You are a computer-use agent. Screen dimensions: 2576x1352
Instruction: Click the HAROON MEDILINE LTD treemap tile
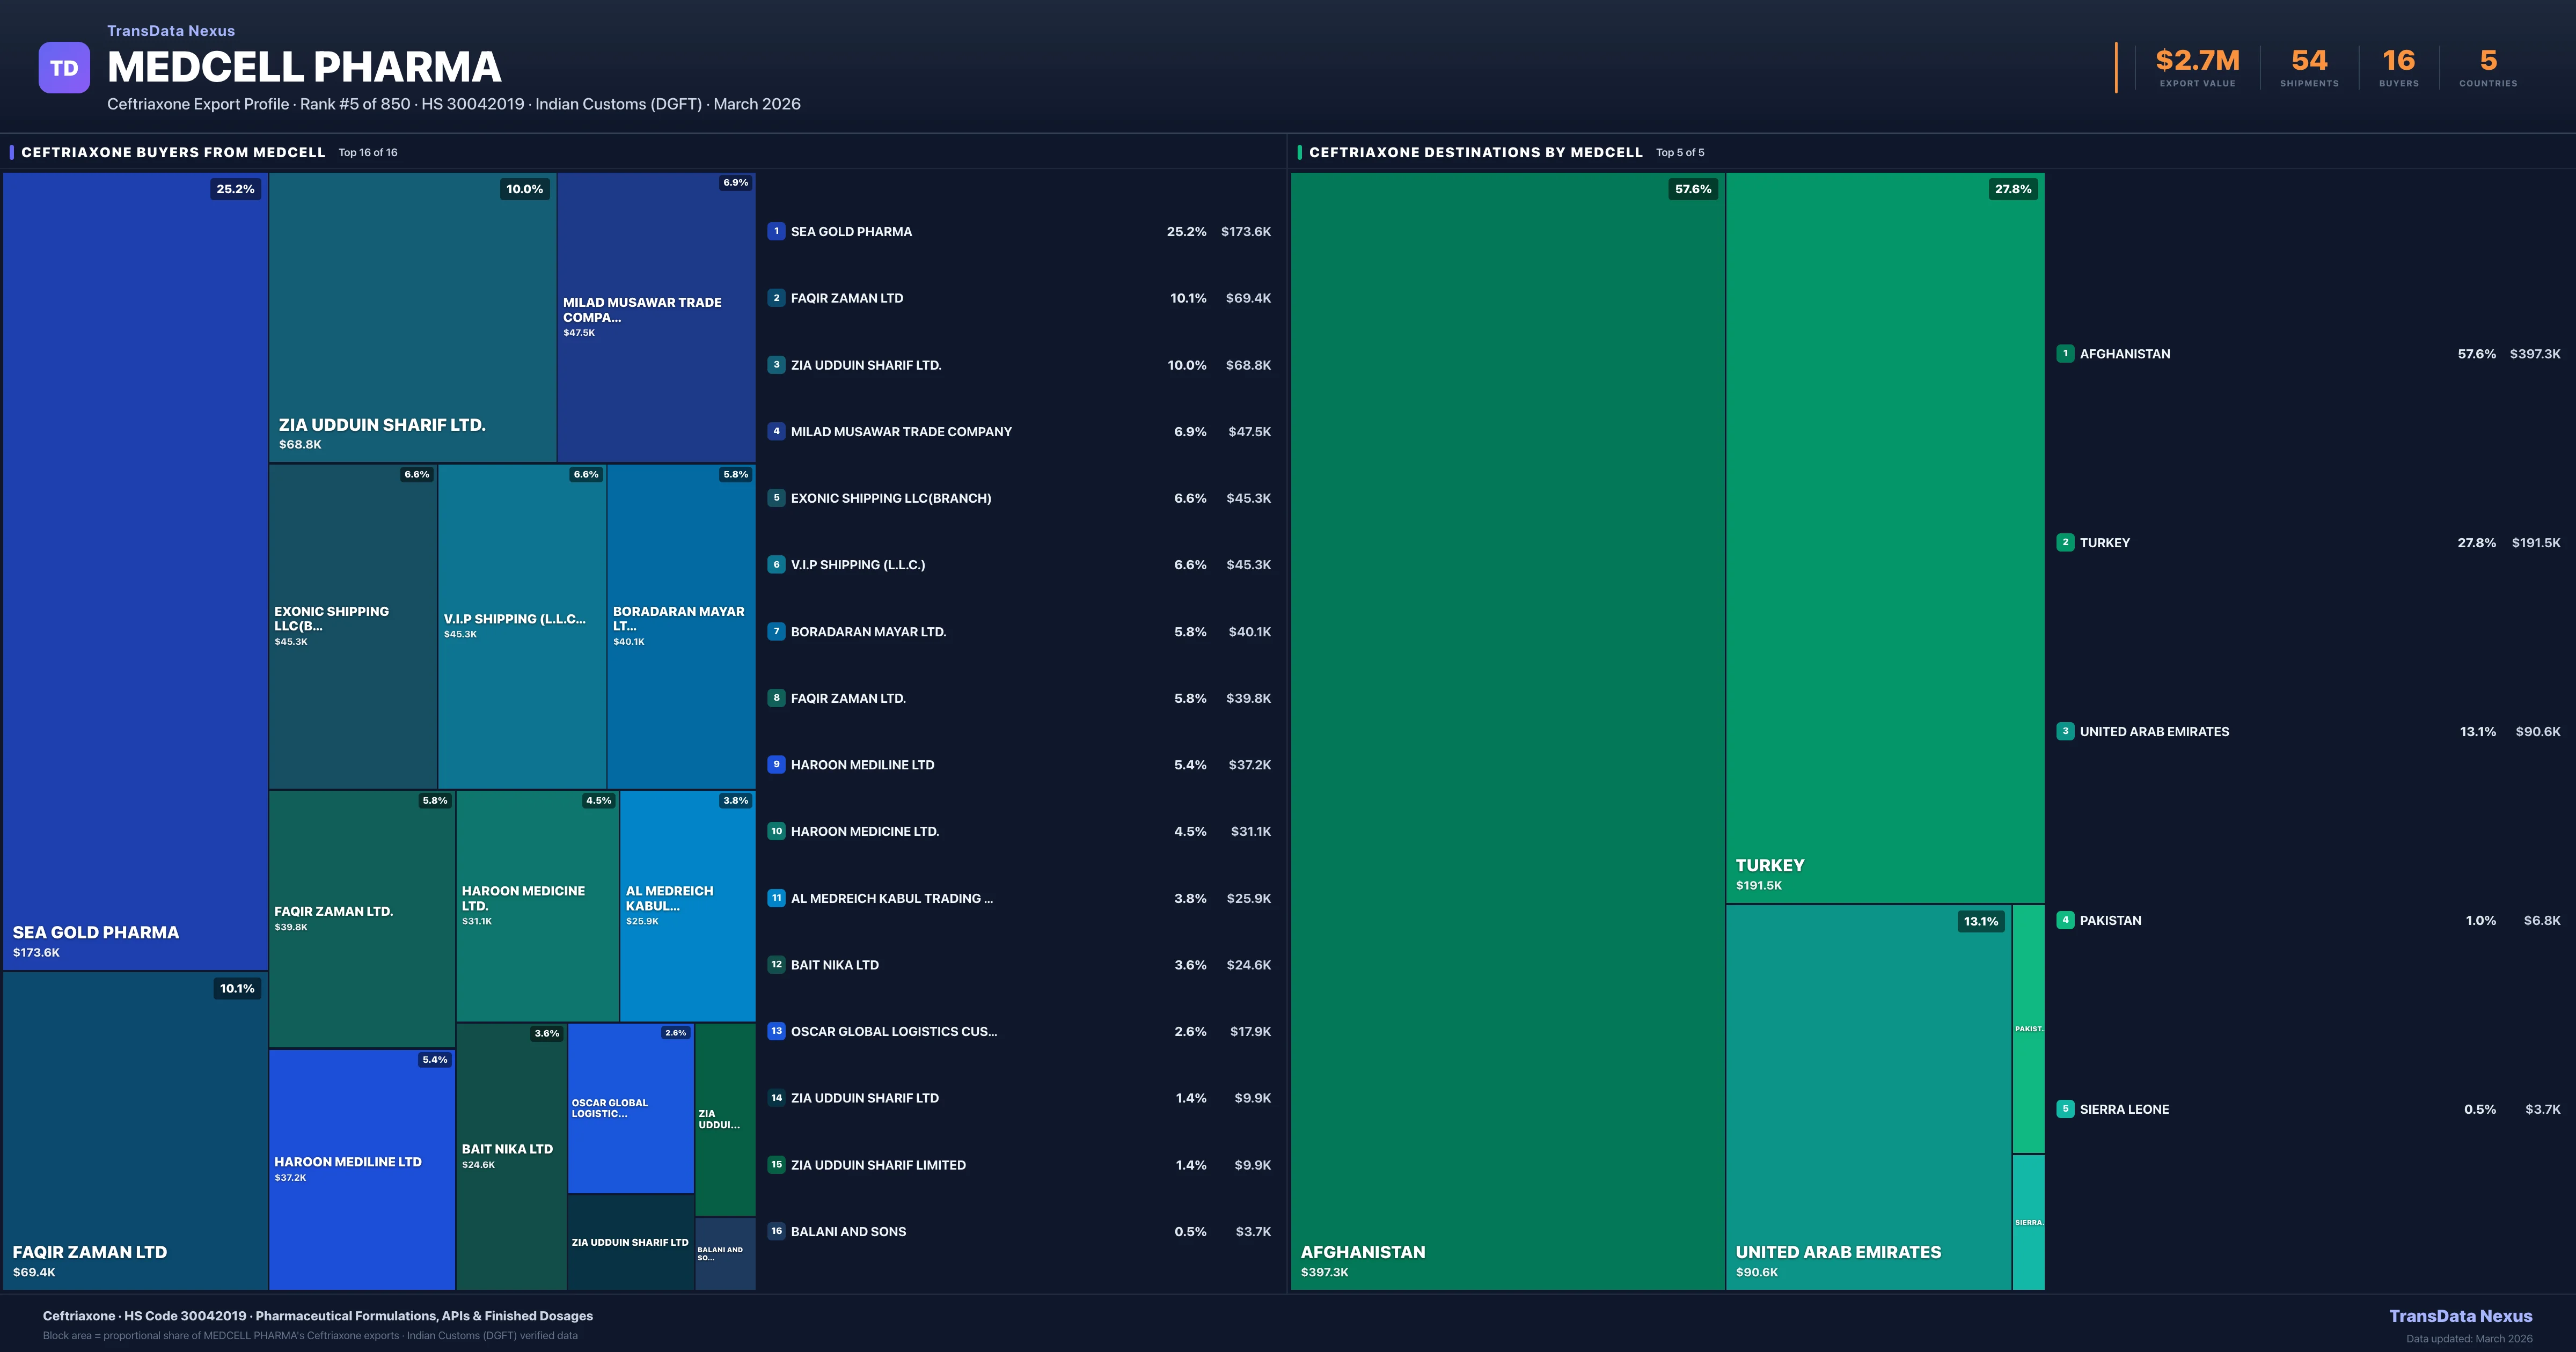(x=361, y=1168)
